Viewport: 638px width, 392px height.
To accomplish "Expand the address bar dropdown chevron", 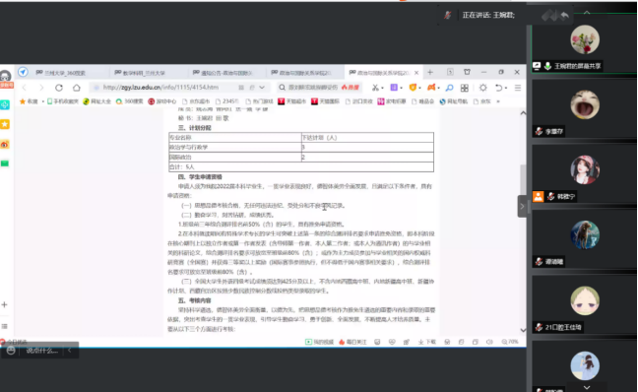I will (x=262, y=88).
